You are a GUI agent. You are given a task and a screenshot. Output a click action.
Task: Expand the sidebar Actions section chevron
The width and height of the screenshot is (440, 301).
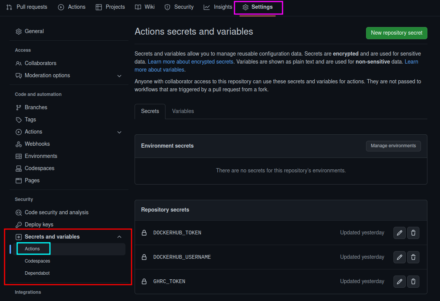click(x=119, y=132)
